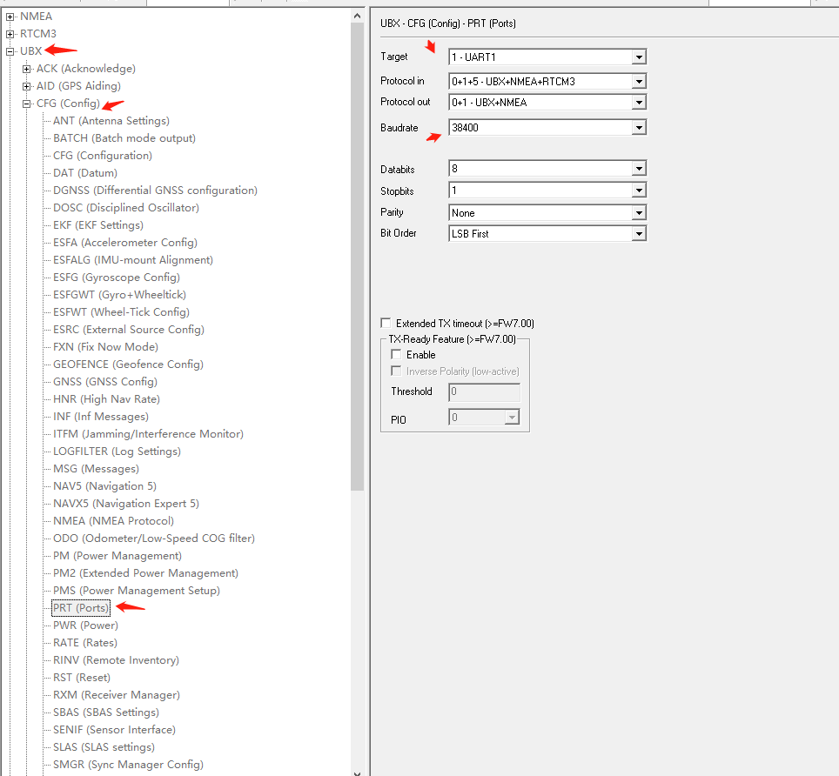Check Enable under TX-Ready Feature

pos(396,354)
